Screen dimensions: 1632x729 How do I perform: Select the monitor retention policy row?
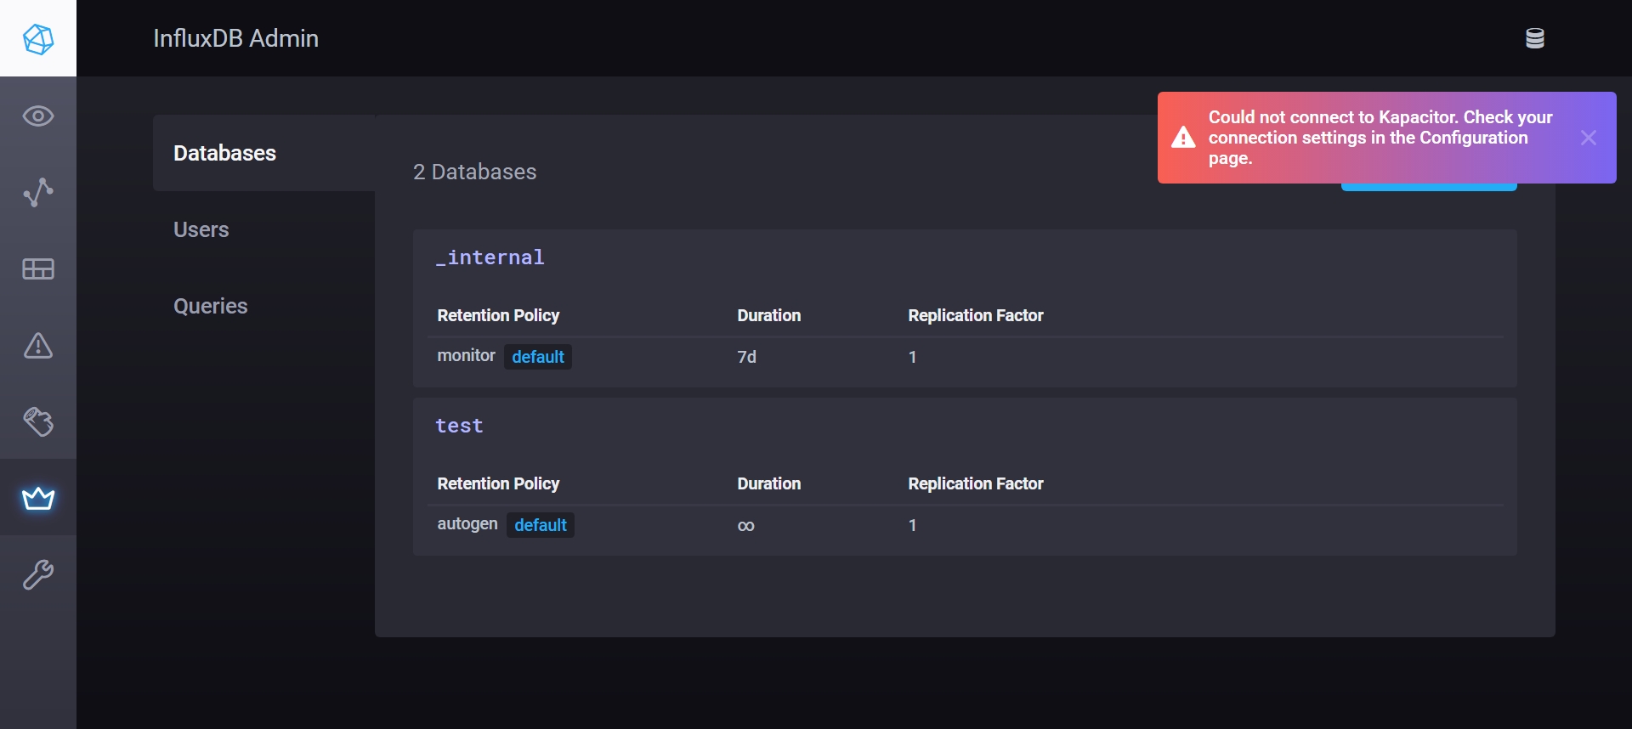tap(965, 357)
